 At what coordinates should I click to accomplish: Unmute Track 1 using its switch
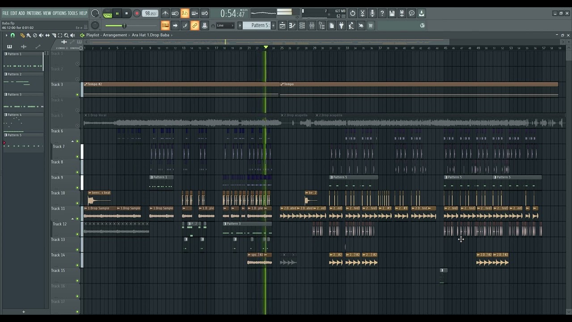pos(77,64)
